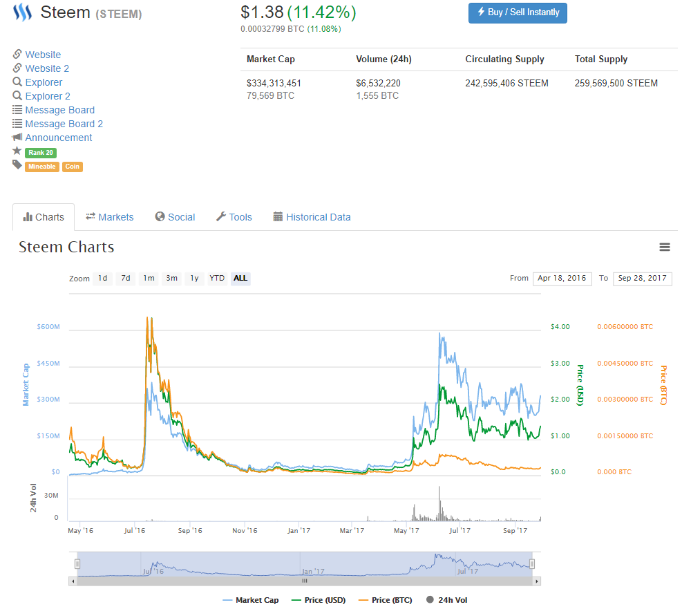The image size is (682, 609).
Task: Click the Coin tag
Action: coord(72,167)
